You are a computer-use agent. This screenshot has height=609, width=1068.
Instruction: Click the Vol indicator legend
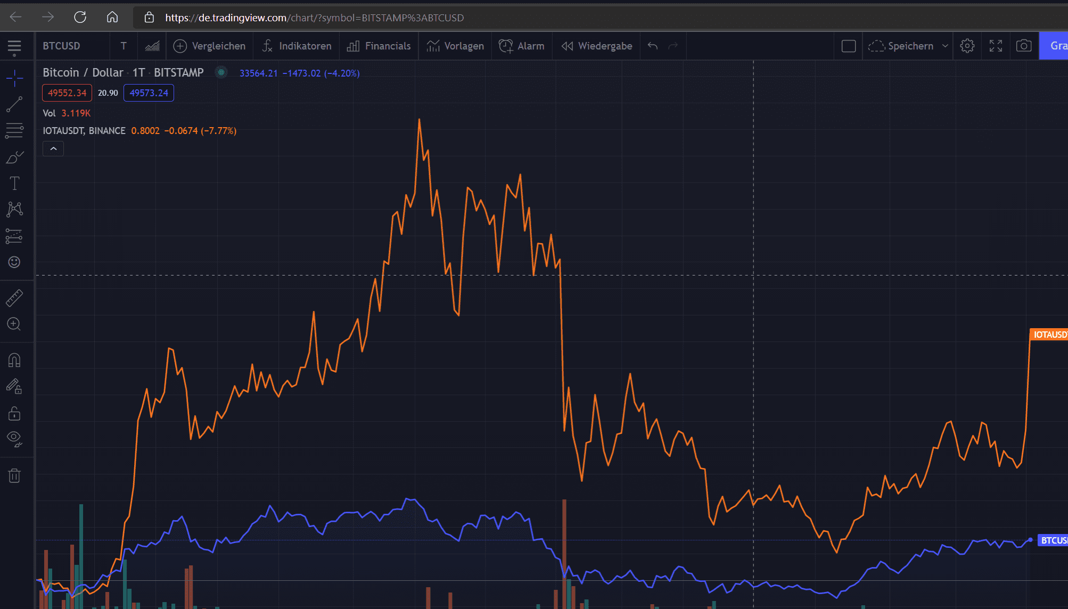[49, 113]
